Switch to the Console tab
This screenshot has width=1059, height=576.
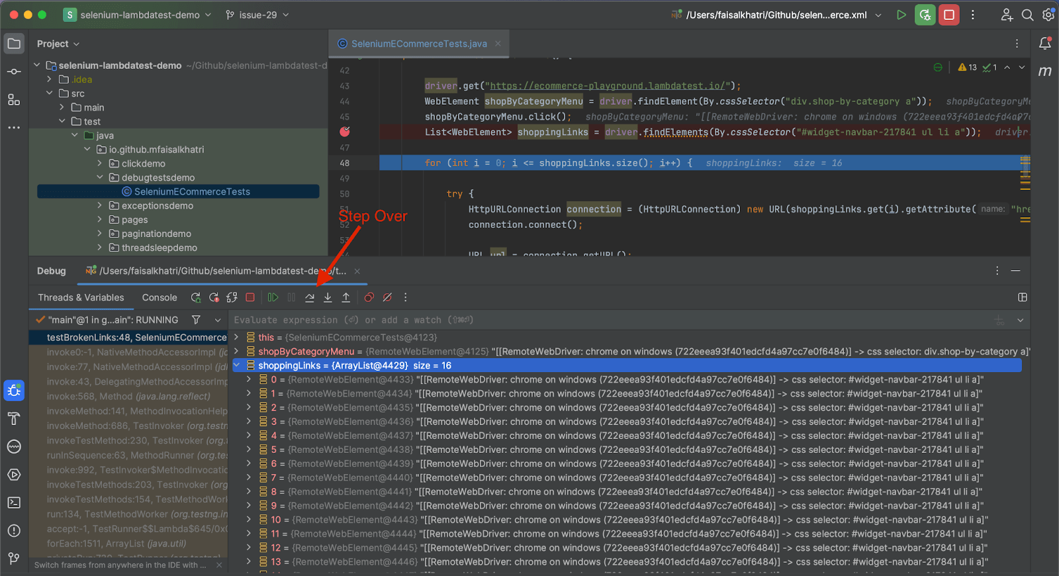point(160,298)
